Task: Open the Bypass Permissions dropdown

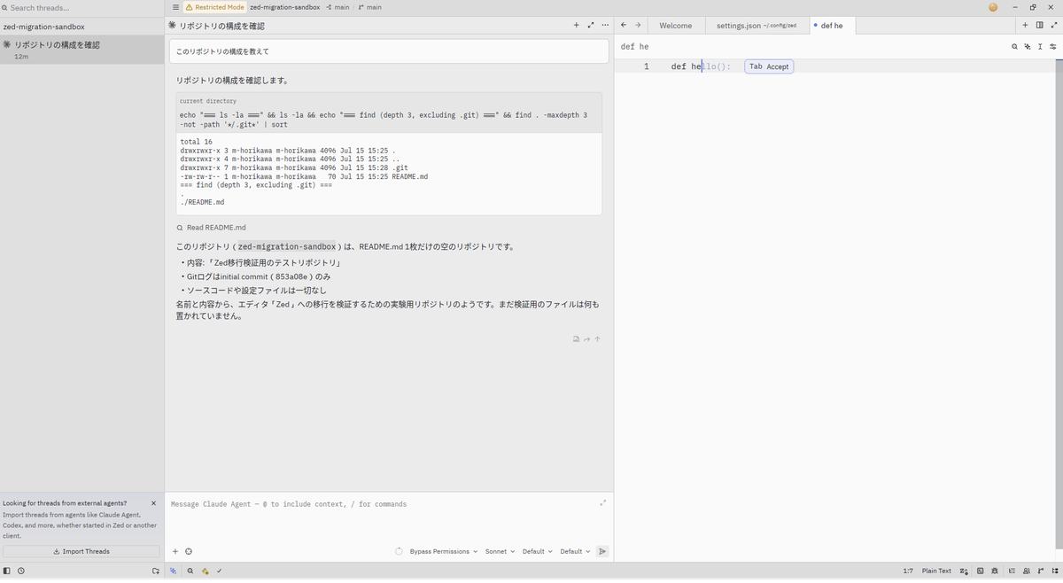Action: click(443, 551)
